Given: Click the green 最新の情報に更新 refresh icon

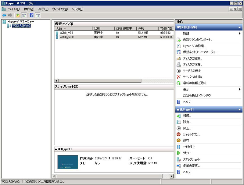Looking at the screenshot, I should [x=179, y=83].
